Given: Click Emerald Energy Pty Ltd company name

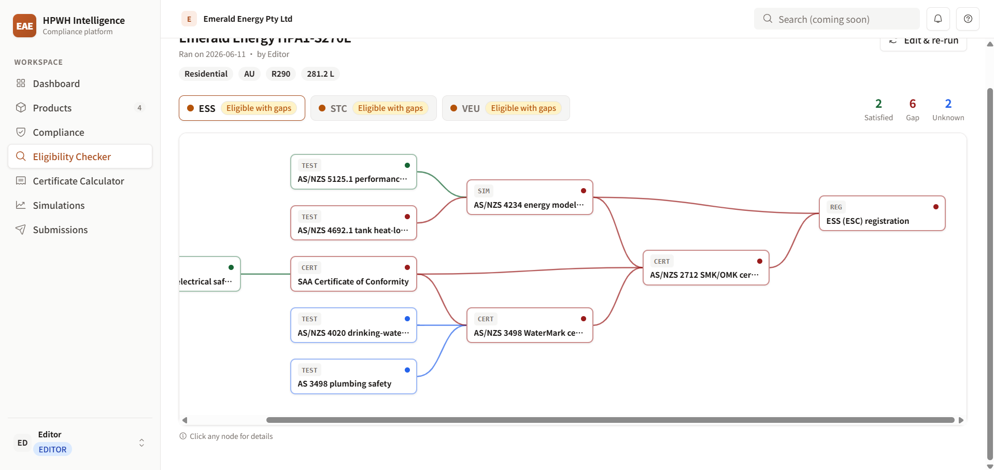Looking at the screenshot, I should click(x=248, y=19).
